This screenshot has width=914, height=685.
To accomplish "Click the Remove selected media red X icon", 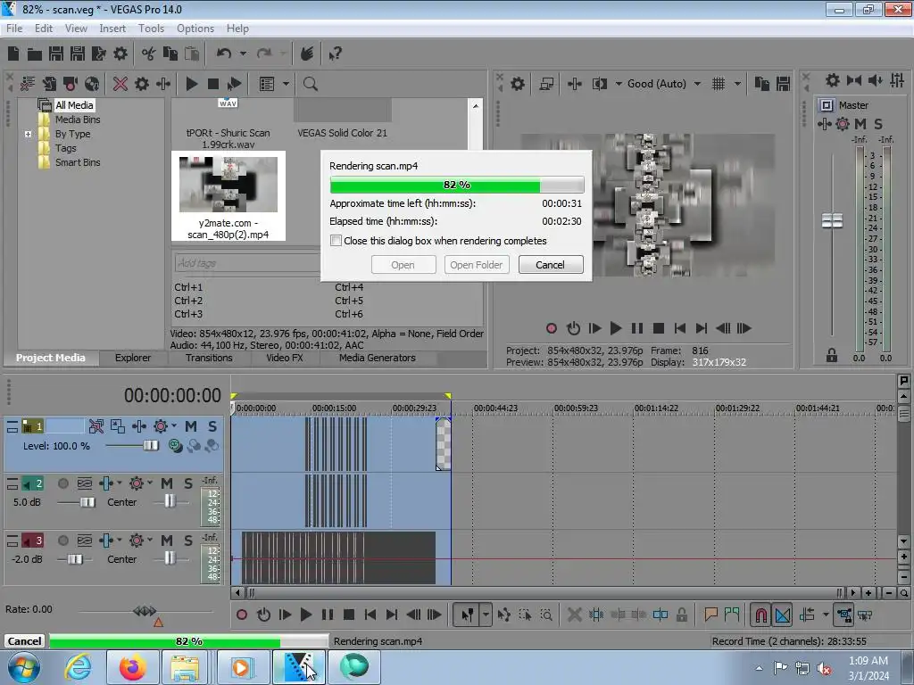I will click(x=120, y=84).
